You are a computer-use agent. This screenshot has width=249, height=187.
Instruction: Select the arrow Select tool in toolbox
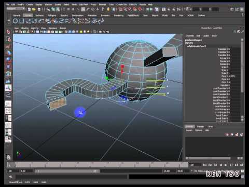tap(8, 32)
